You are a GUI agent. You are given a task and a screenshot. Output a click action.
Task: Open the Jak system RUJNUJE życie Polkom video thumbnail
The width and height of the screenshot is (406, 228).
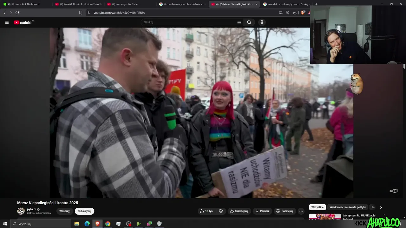325,217
